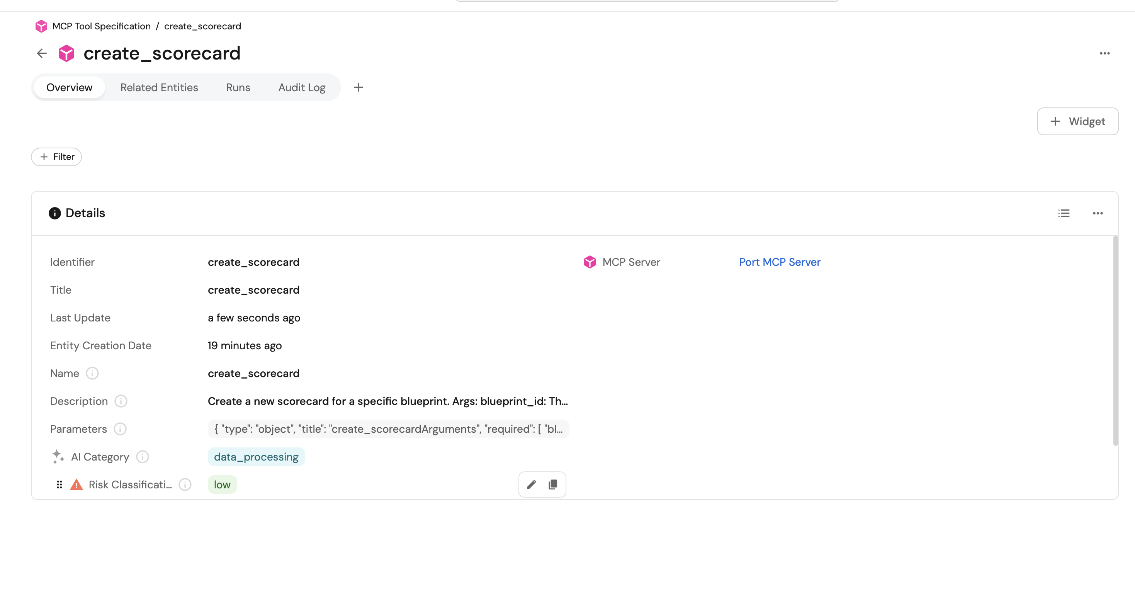Click the edit pencil on Risk Classification

(531, 484)
